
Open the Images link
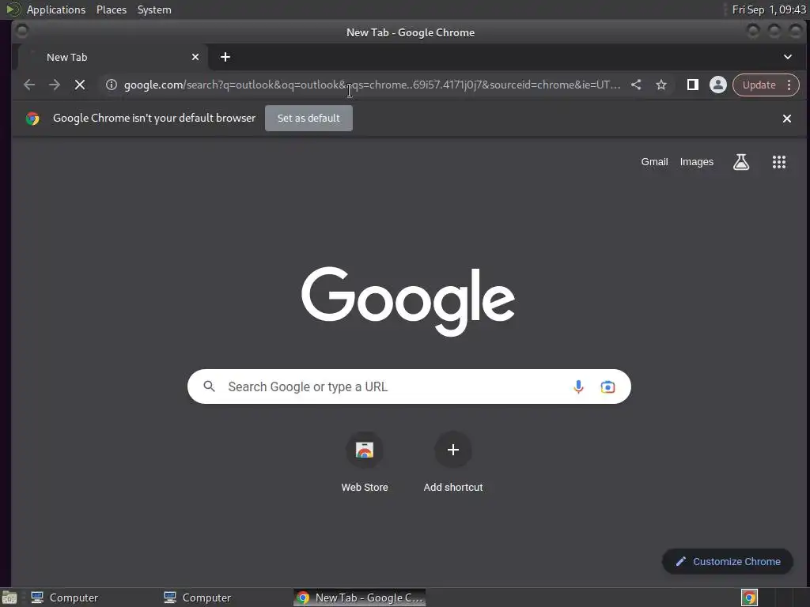(696, 161)
